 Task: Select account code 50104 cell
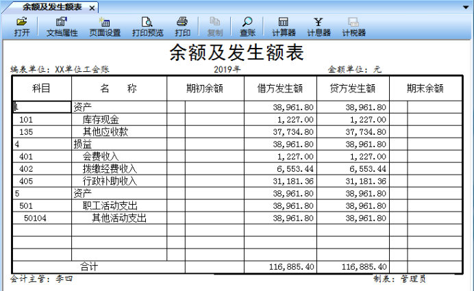[x=36, y=218]
